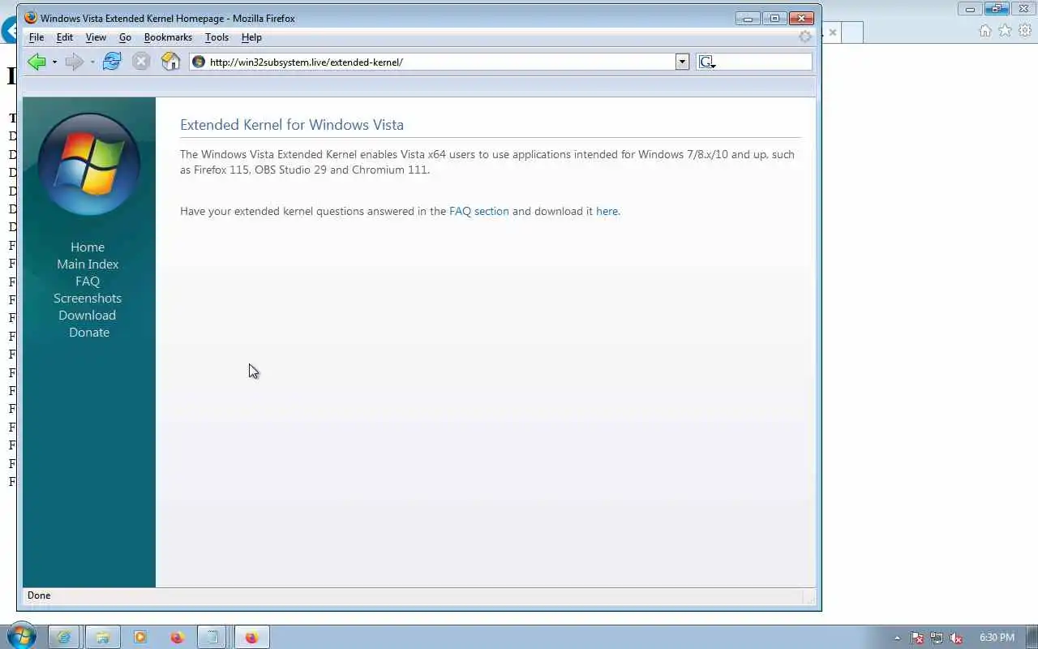Click the network status tray icon

[x=937, y=638]
